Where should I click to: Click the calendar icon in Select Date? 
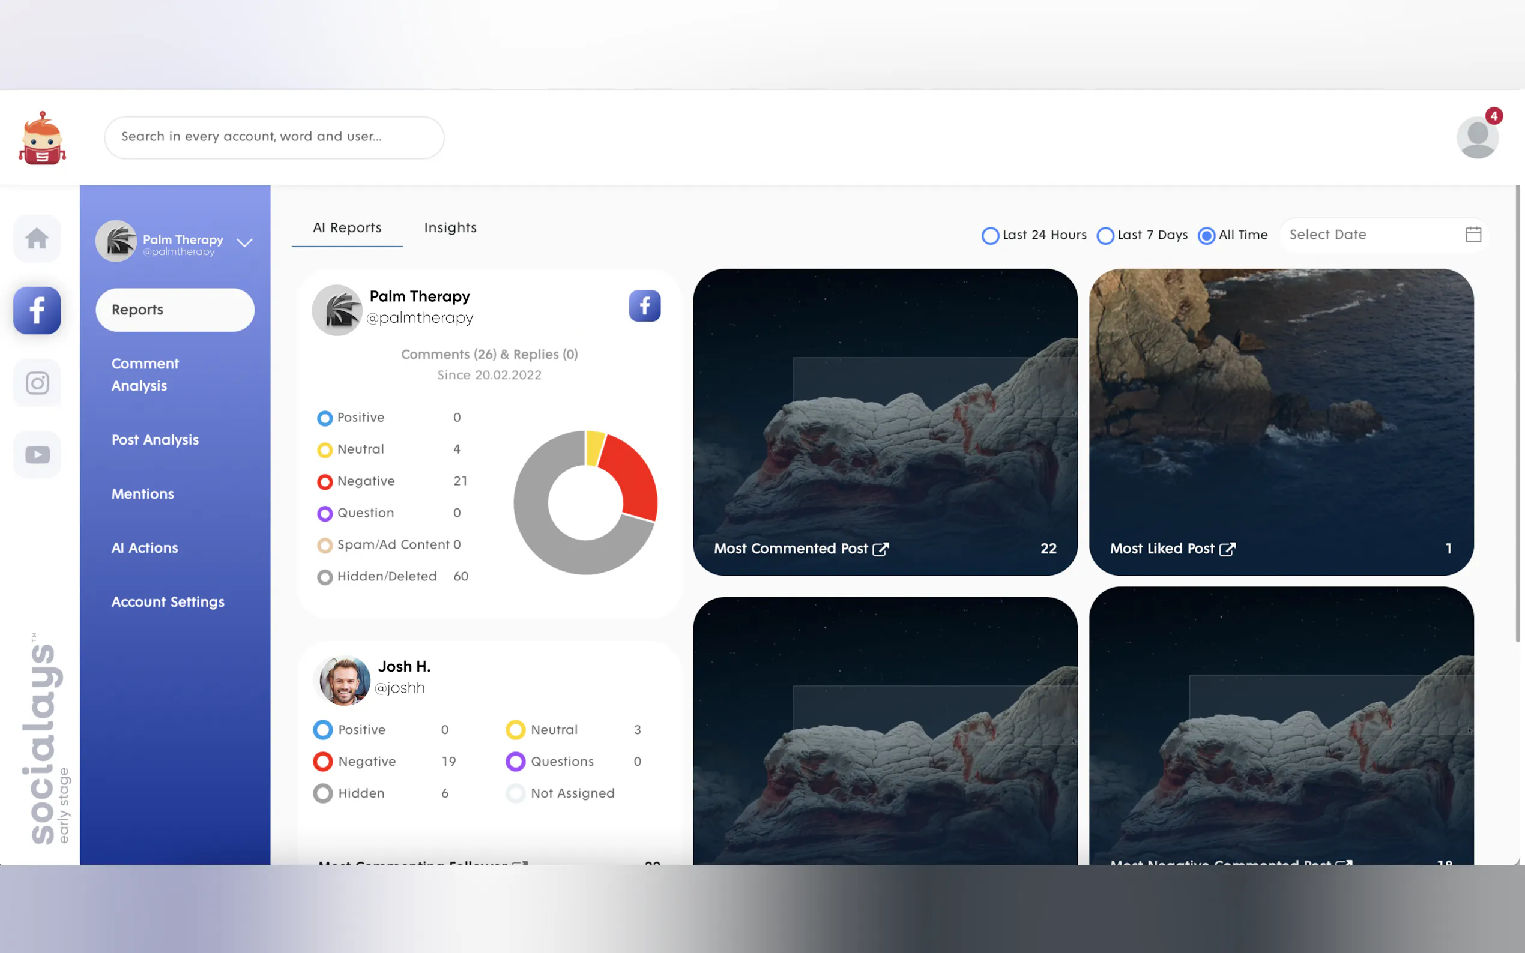pyautogui.click(x=1473, y=235)
